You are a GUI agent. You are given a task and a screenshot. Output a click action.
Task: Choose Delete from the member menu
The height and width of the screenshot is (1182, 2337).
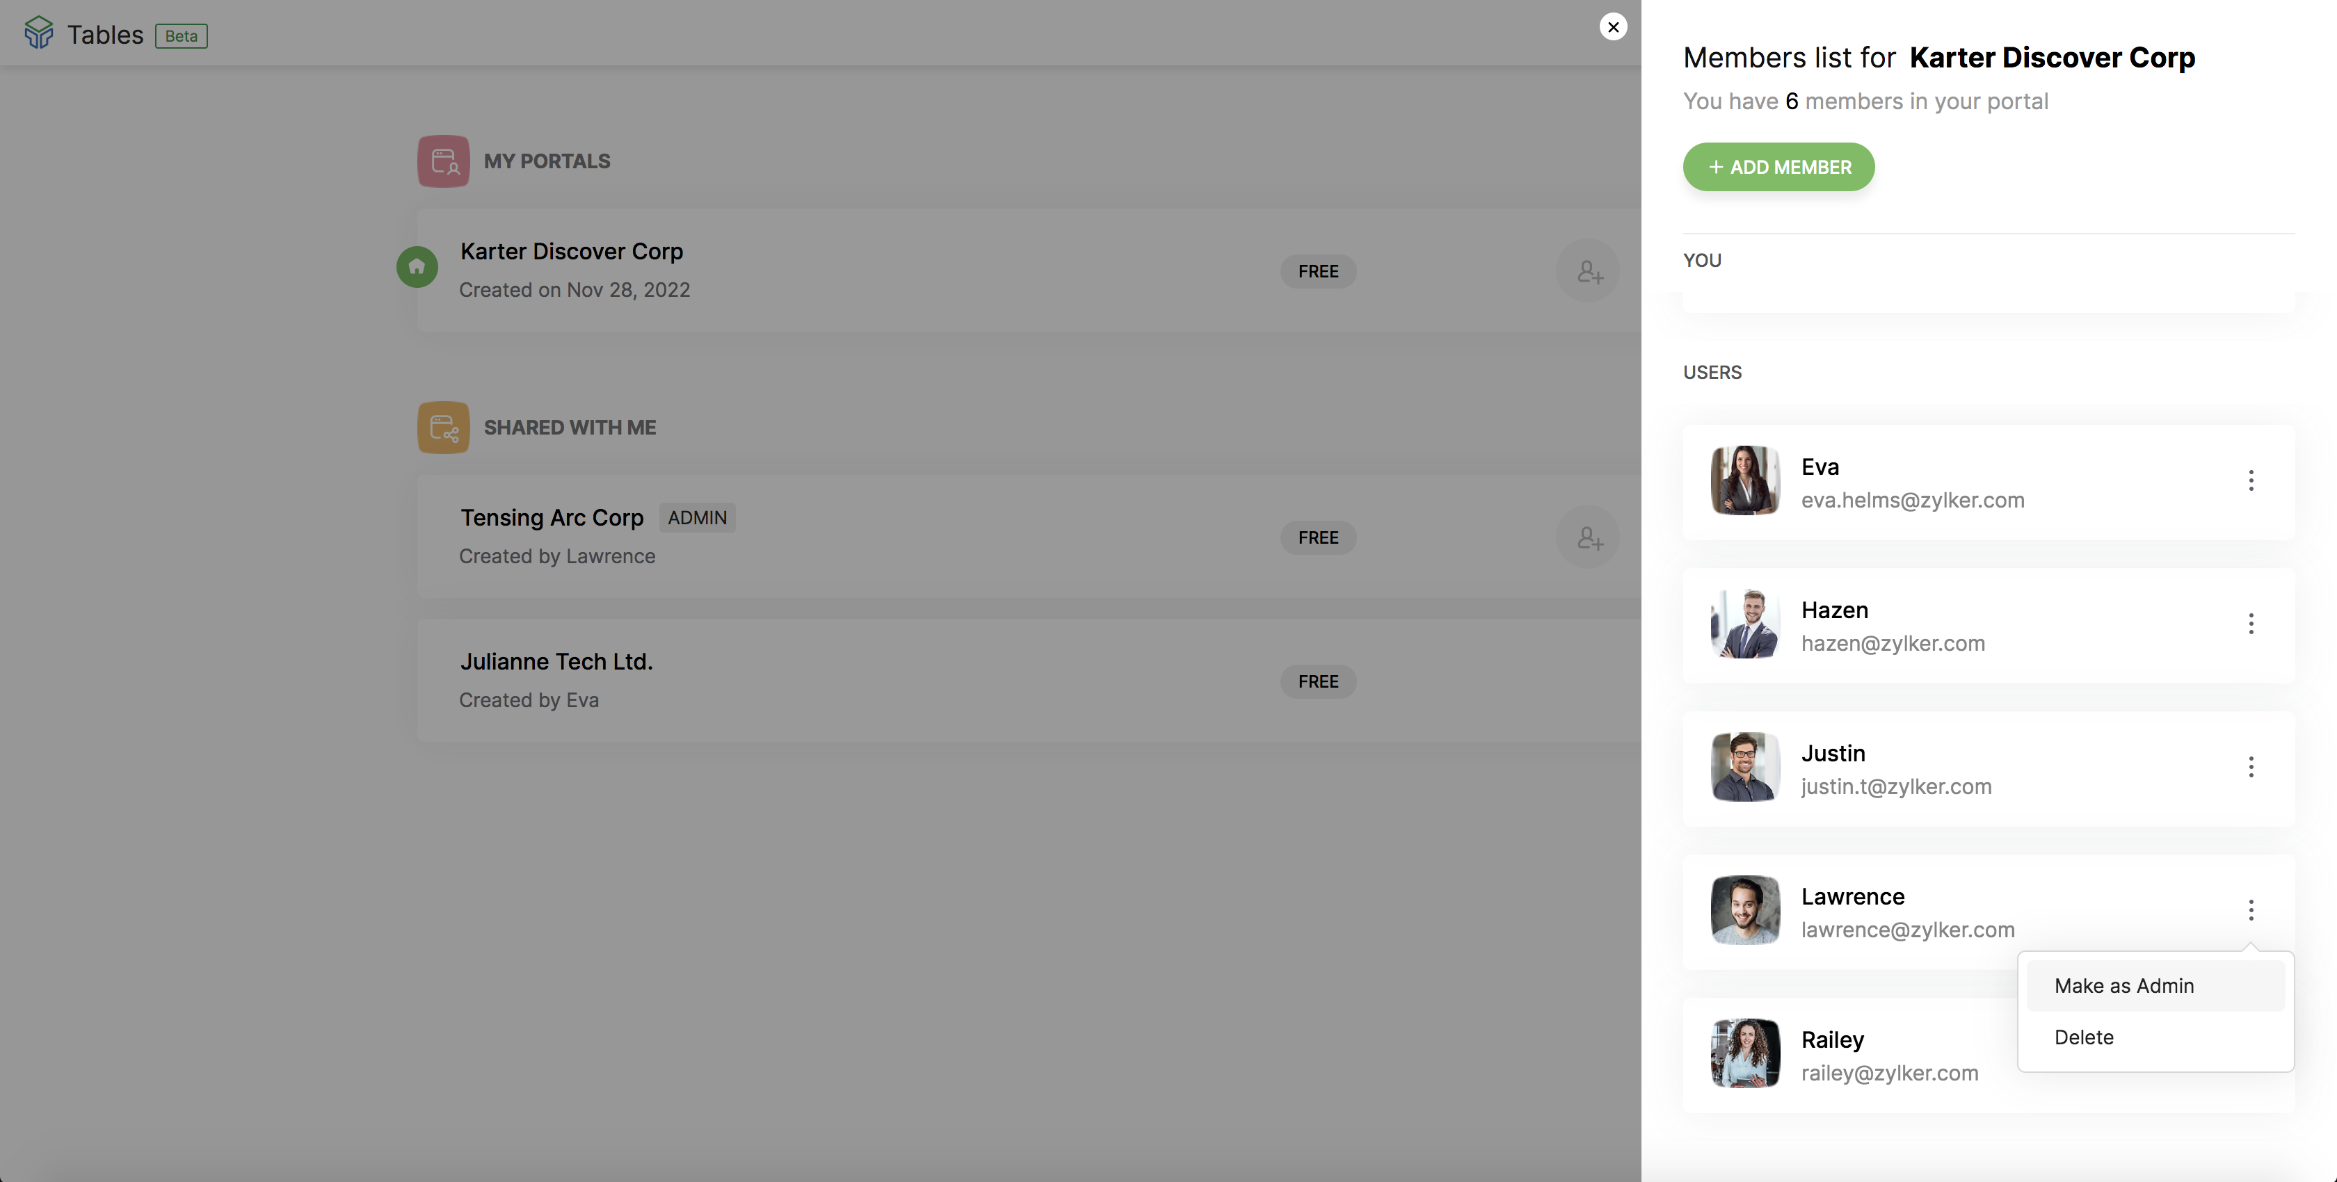2084,1037
